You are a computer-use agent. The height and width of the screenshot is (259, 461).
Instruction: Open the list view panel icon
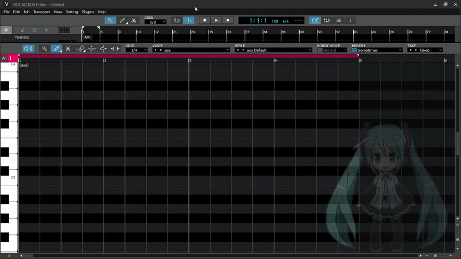338,21
